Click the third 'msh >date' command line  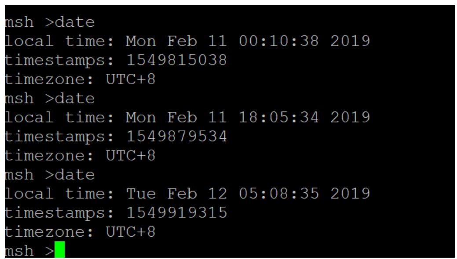pos(50,175)
